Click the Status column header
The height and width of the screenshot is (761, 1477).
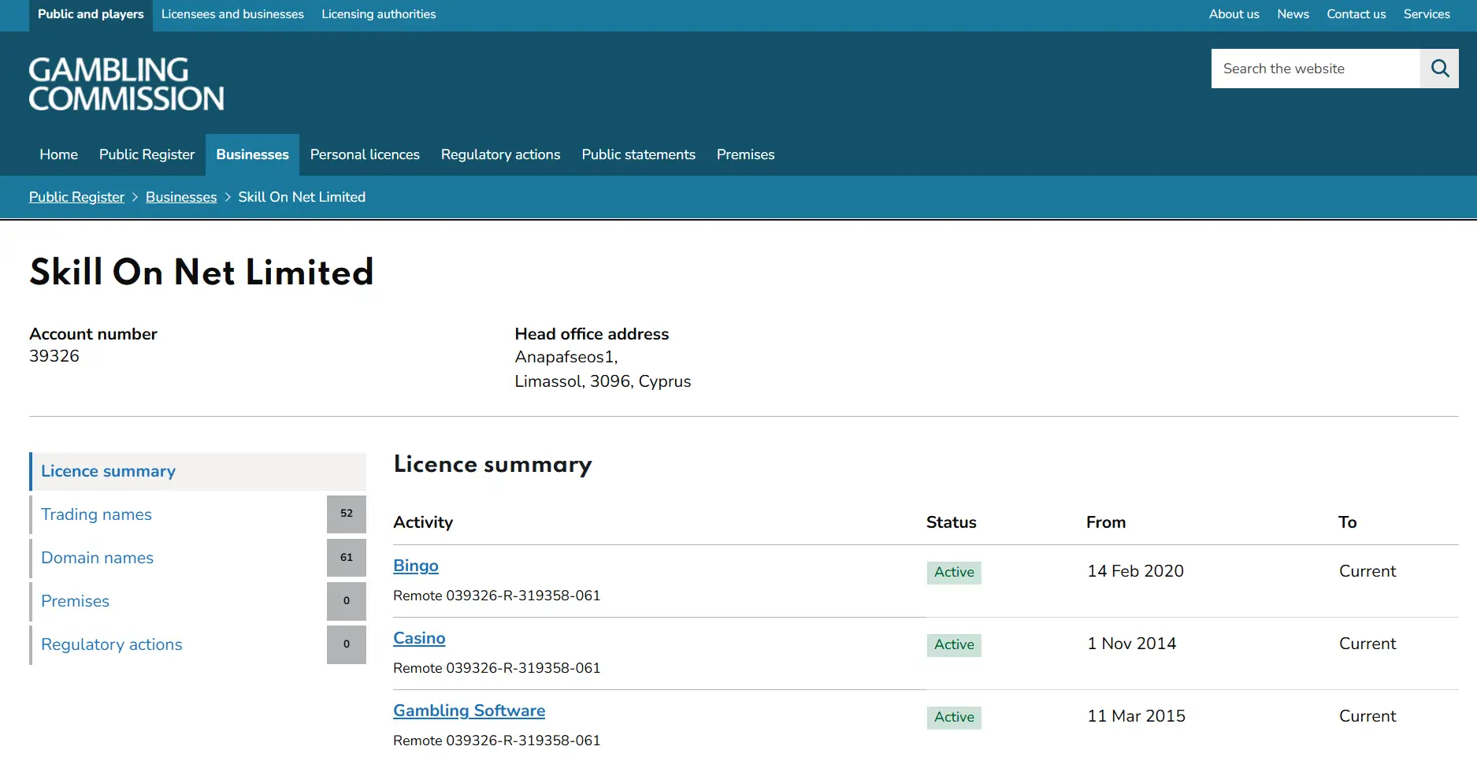coord(951,522)
